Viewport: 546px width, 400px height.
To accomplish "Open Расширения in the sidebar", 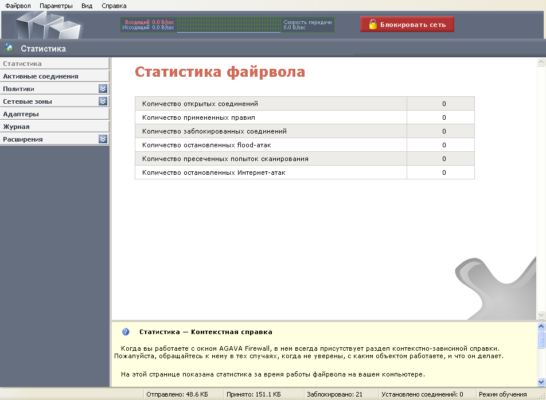I will [x=54, y=139].
